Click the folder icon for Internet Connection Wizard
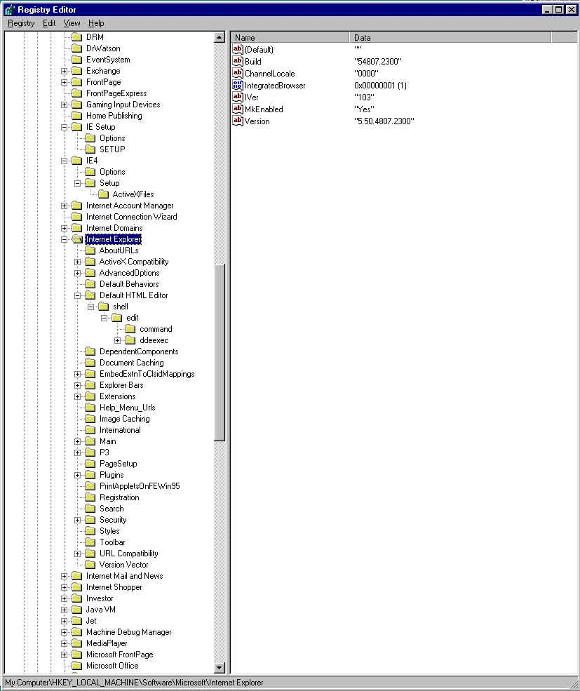 tap(77, 217)
